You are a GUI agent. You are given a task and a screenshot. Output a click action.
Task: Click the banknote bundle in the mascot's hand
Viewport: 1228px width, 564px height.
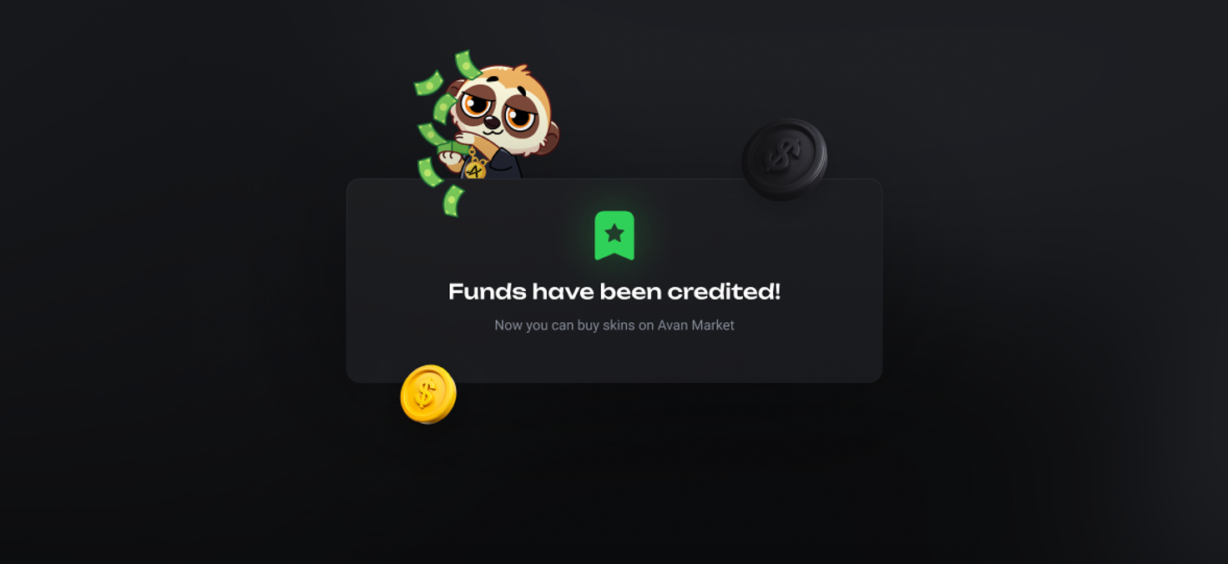pyautogui.click(x=452, y=149)
